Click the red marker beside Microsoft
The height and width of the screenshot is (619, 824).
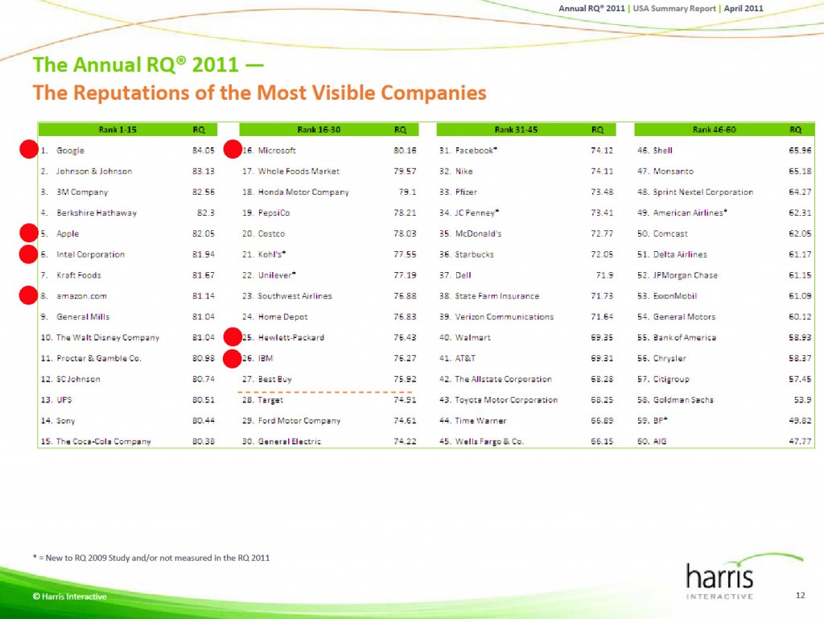click(233, 149)
